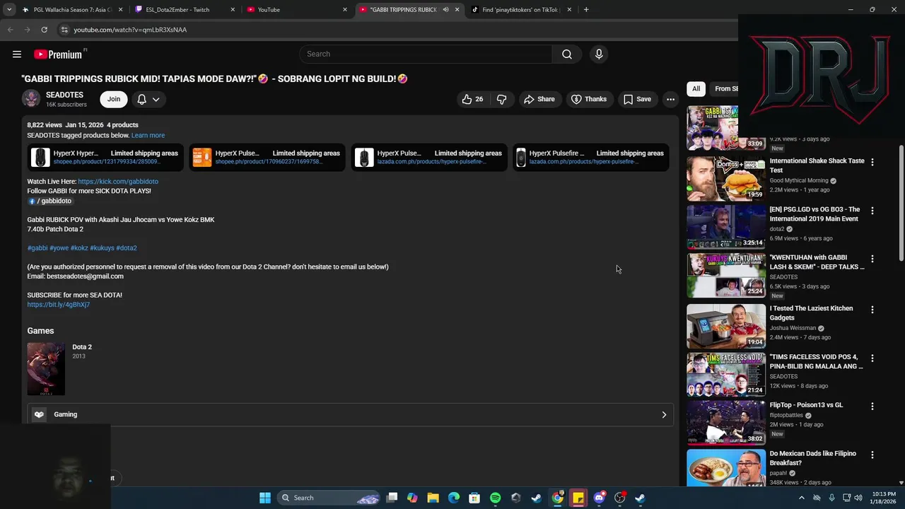Open the tab search dropdown arrow
Screen dimensions: 905x509
[x=9, y=10]
